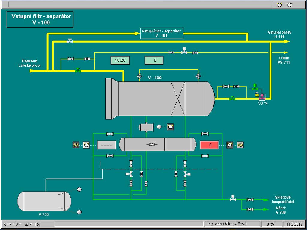This screenshot has width=307, height=230.
Task: Select the pink valve showing 98 %
Action: tap(262, 97)
